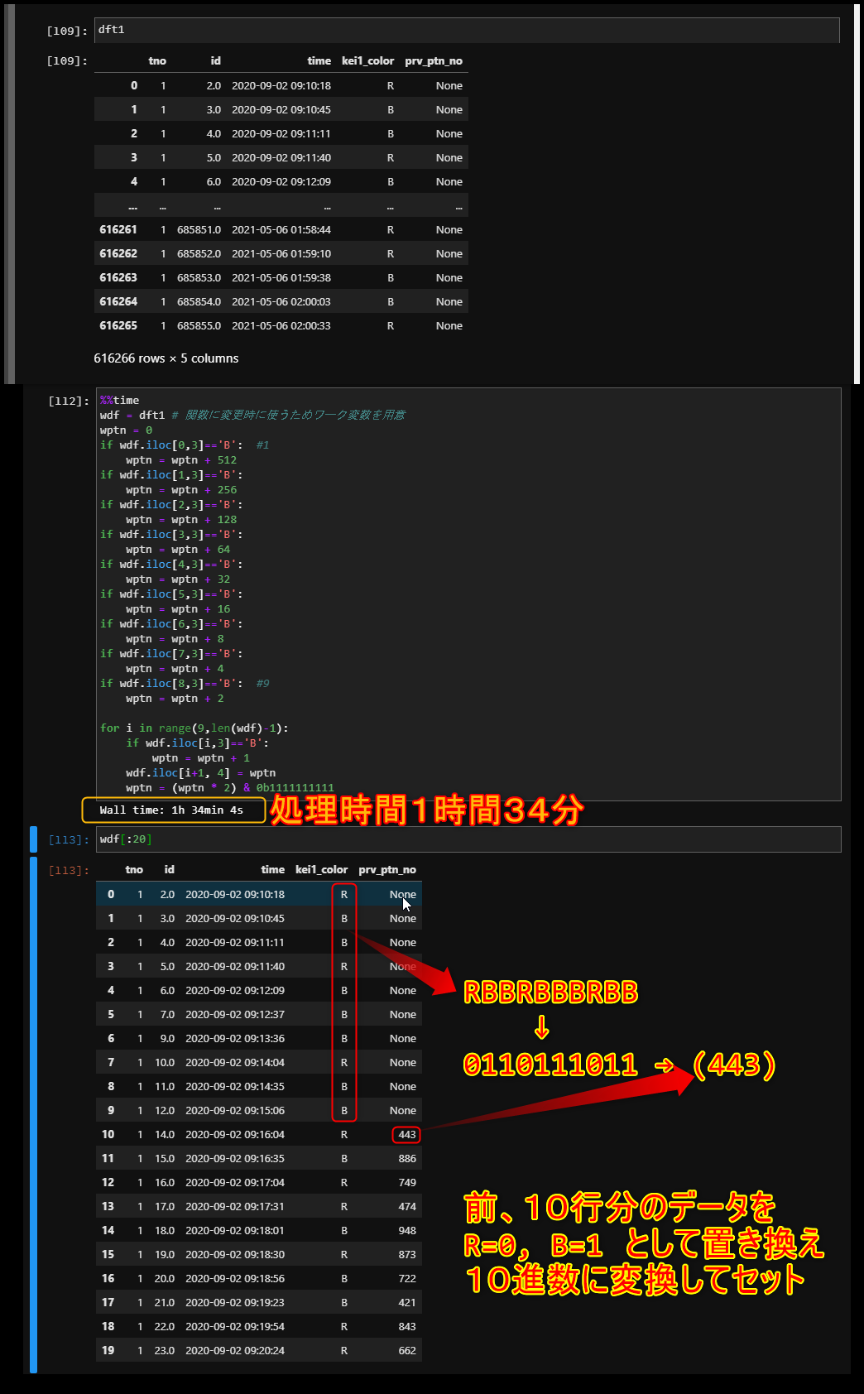Viewport: 864px width, 1394px height.
Task: Collapse the dft1 cell via its grey side bar
Action: 10,194
